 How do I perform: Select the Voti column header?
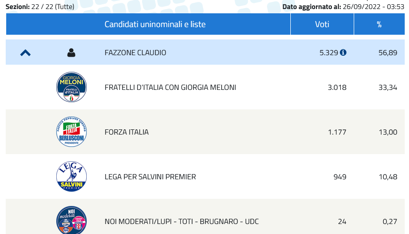(x=322, y=24)
